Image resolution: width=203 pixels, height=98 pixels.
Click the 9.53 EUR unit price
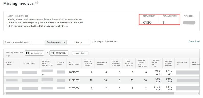pos(158,72)
